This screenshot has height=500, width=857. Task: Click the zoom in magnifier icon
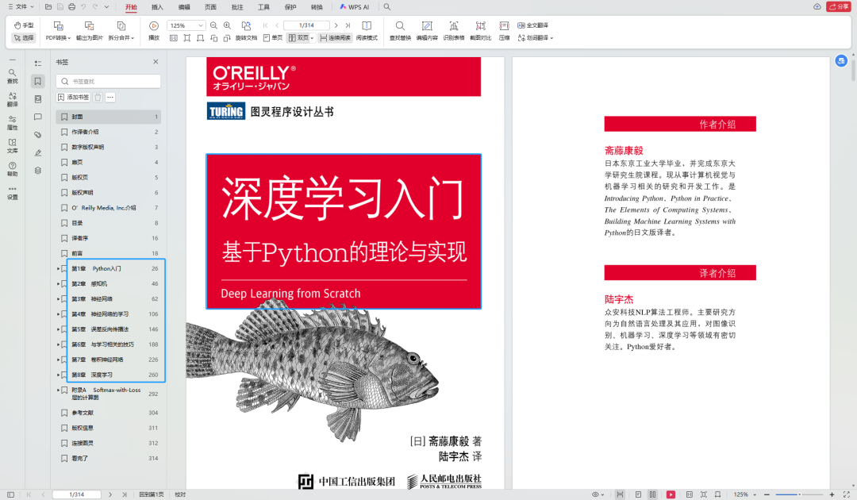[x=228, y=25]
